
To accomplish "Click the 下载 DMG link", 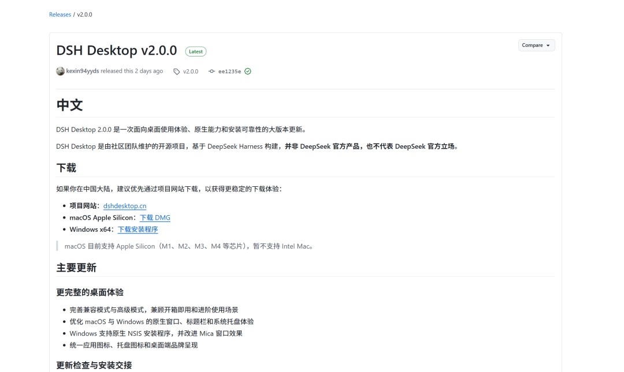I will click(155, 218).
